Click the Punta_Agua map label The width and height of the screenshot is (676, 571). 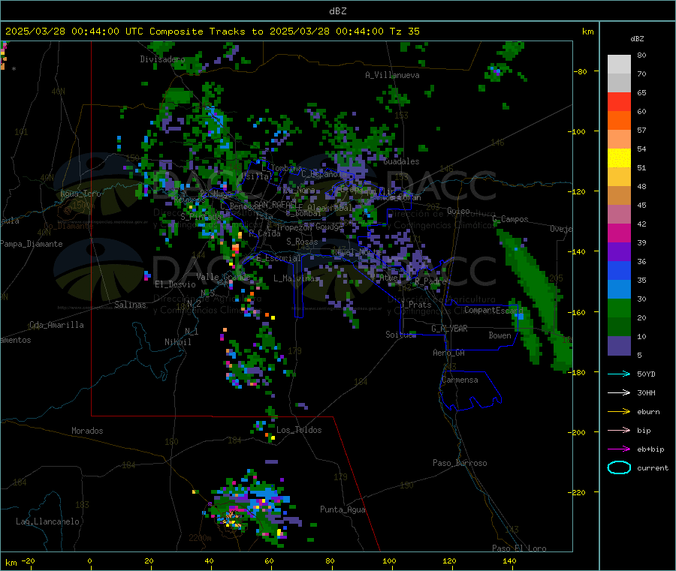pyautogui.click(x=343, y=509)
